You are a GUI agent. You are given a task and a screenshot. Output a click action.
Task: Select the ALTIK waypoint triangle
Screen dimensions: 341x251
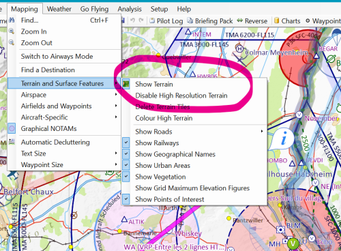(x=124, y=220)
